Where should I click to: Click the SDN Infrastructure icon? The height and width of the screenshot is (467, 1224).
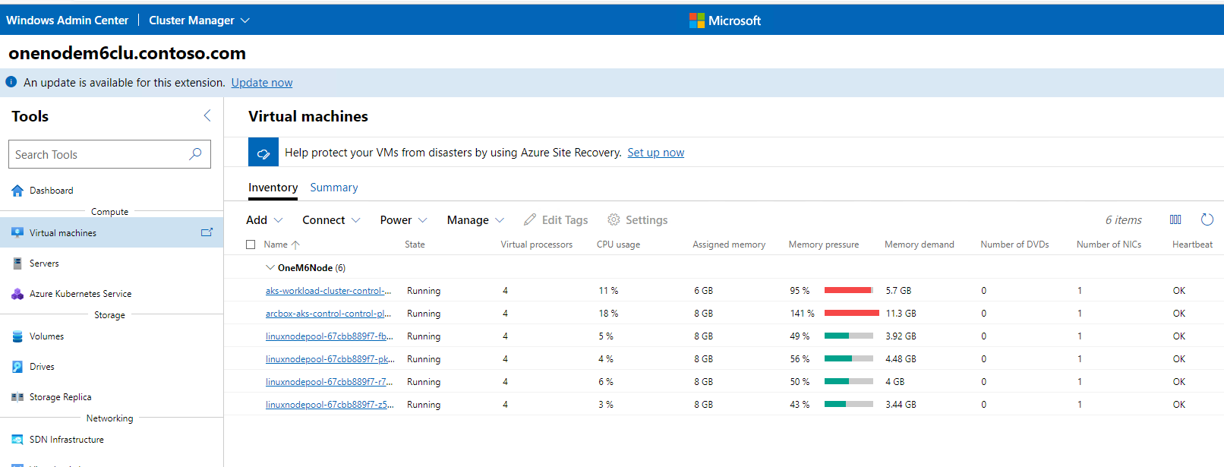coord(17,440)
